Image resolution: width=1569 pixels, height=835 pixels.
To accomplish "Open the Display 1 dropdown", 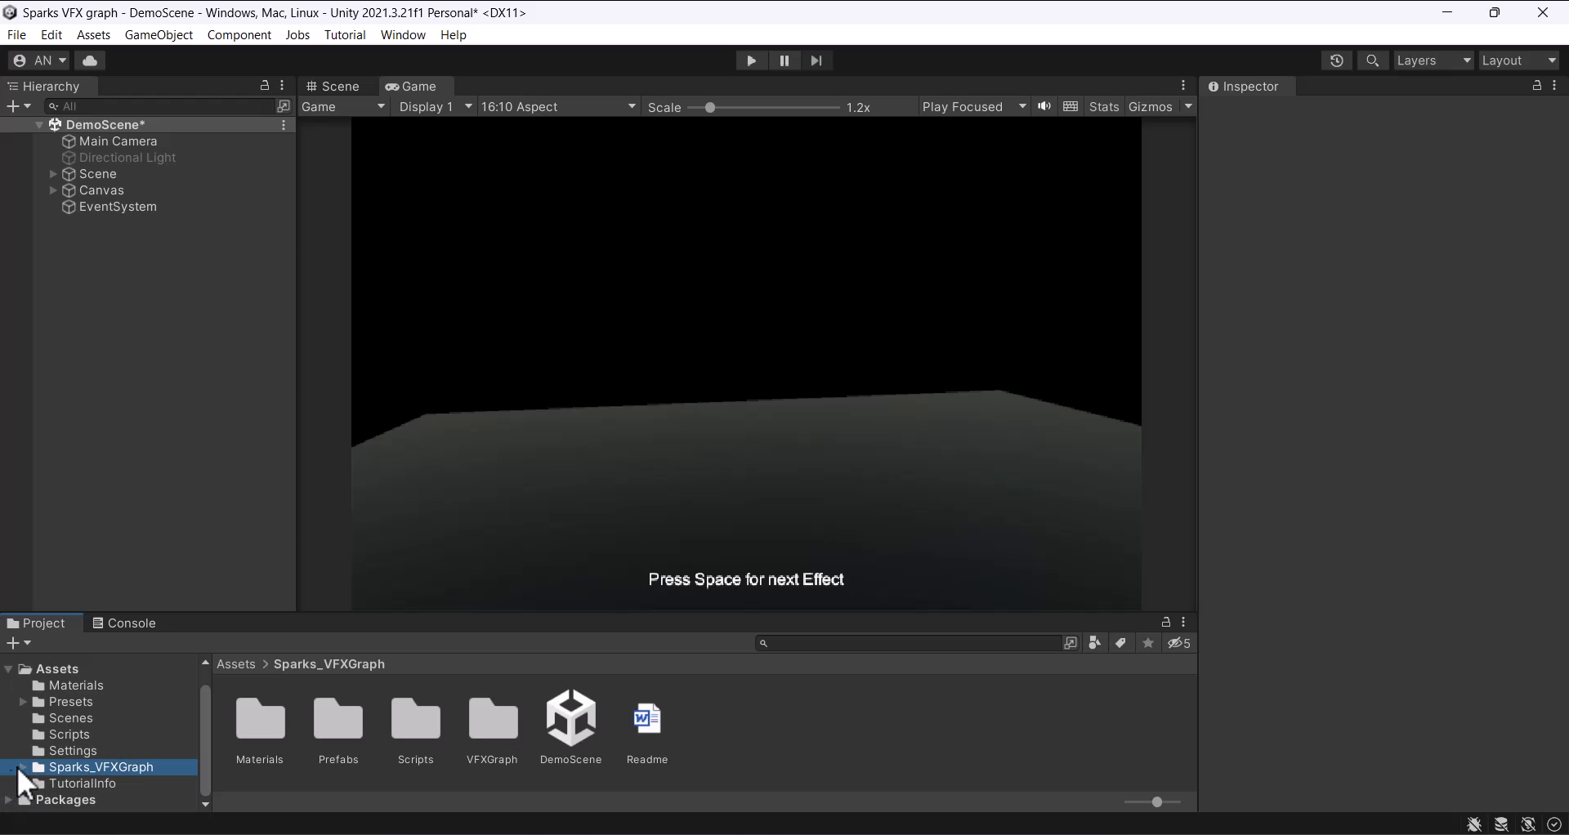I will (436, 107).
